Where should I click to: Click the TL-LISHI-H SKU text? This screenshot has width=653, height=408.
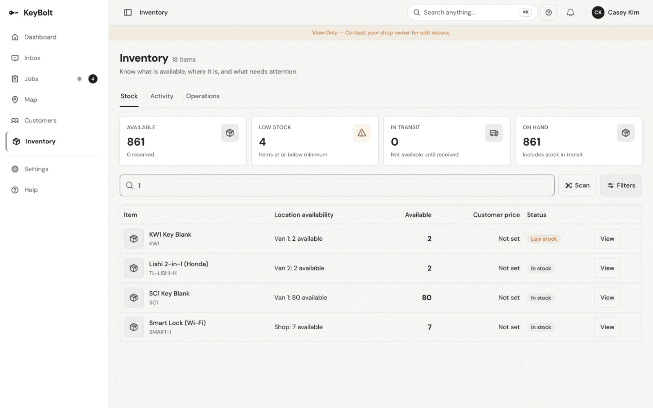coord(163,273)
